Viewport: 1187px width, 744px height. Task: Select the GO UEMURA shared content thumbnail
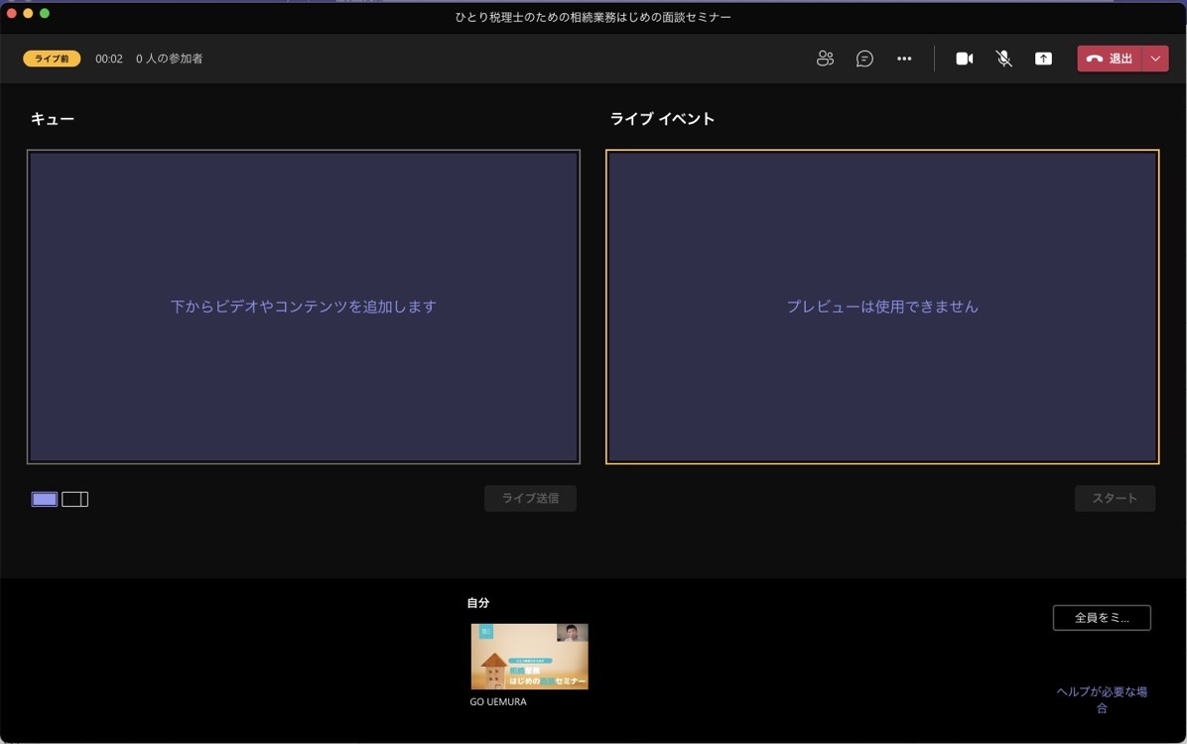[x=529, y=657]
